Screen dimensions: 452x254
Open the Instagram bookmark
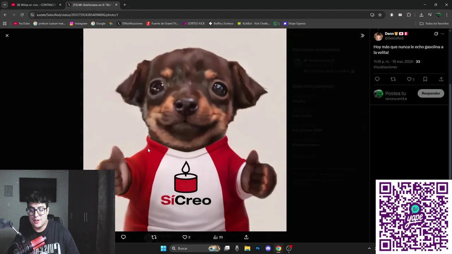[x=78, y=24]
